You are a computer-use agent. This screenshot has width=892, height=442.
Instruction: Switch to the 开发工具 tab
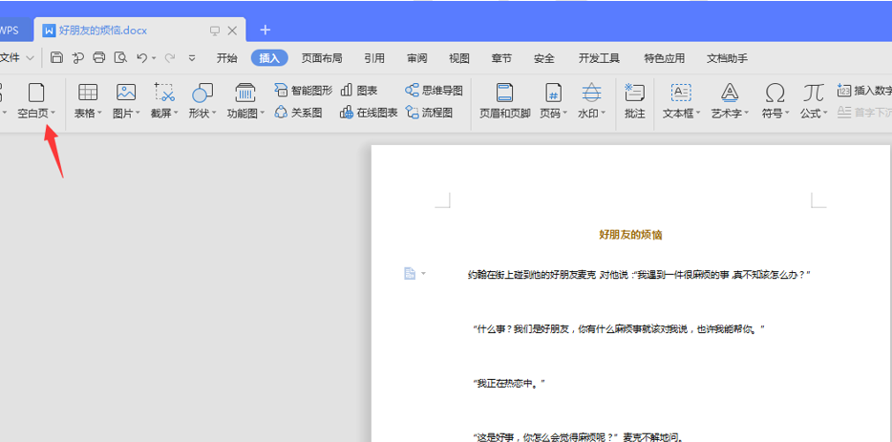point(599,58)
